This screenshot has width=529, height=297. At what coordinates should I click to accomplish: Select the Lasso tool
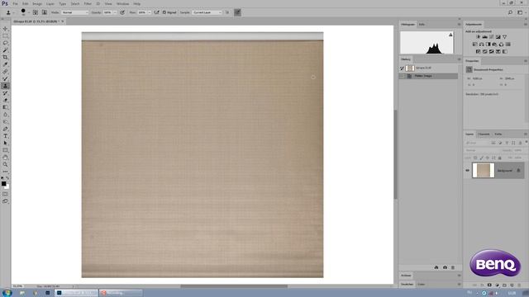point(5,43)
